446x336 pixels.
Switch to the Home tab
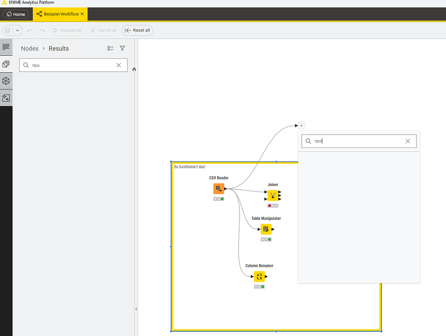(x=16, y=14)
